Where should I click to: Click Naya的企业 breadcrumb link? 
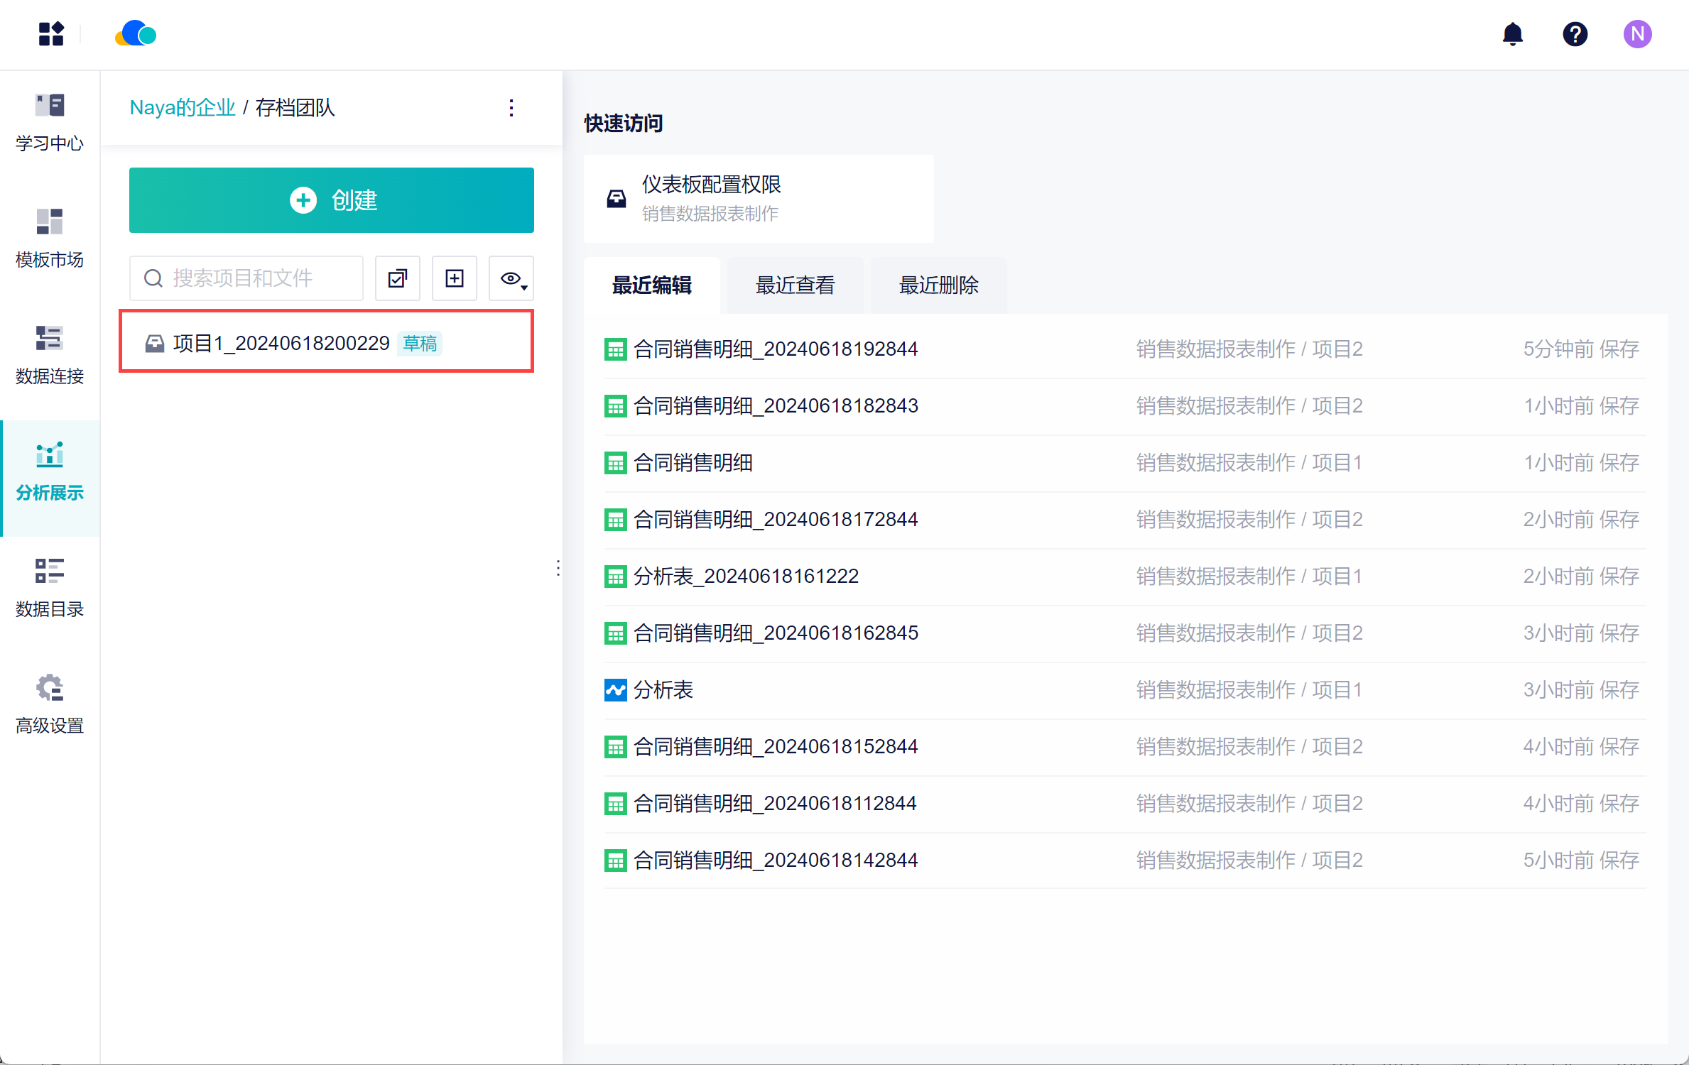(x=182, y=108)
